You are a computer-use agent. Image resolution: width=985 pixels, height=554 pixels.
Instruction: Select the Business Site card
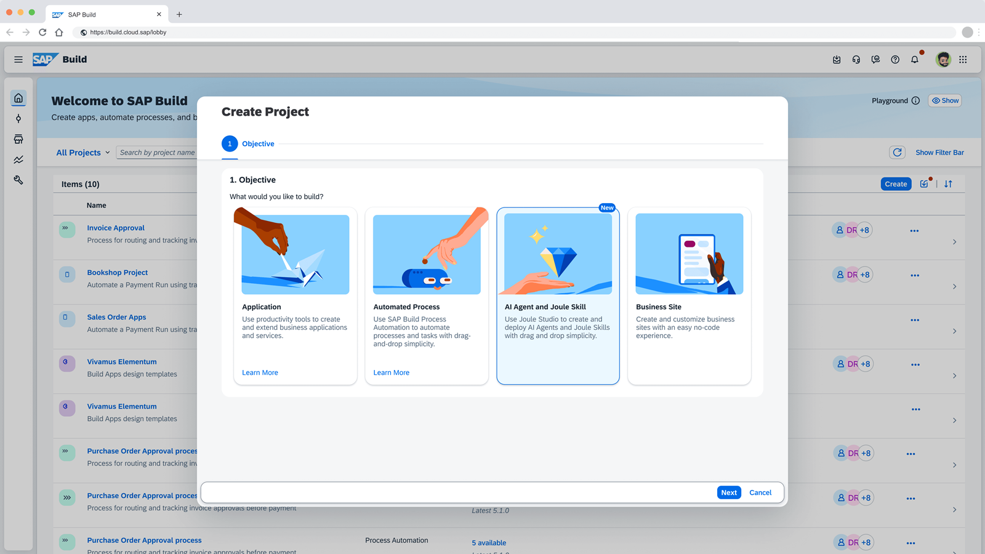click(x=689, y=296)
